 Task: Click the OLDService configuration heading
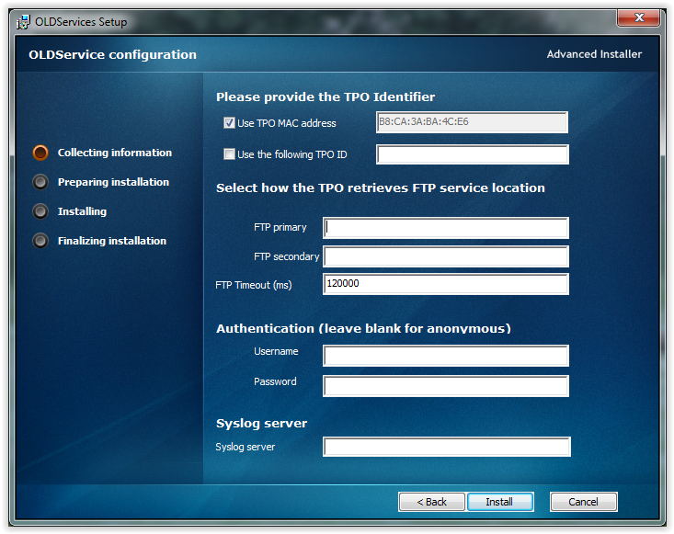coord(112,54)
